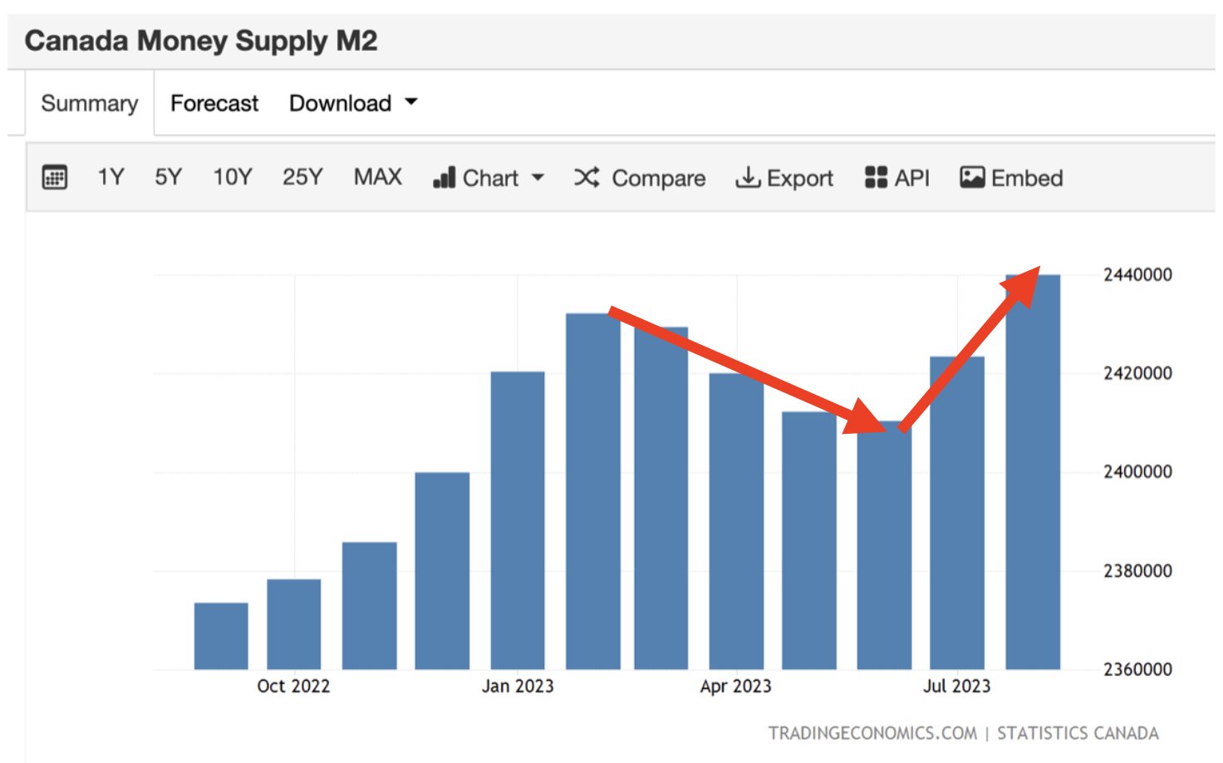
Task: Open the Compare tool
Action: point(640,178)
